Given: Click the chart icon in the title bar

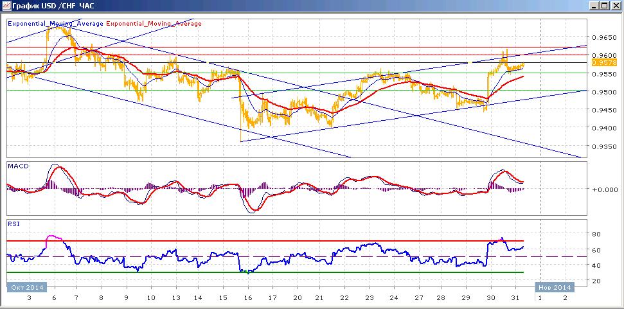Looking at the screenshot, I should (6, 5).
